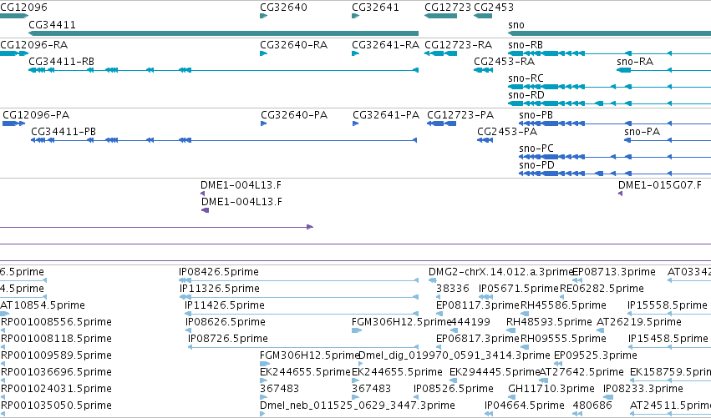Viewport: 711px width, 418px height.
Task: Click the Dmel_dig_019970_0591_3414.3prime label
Action: pyautogui.click(x=454, y=355)
